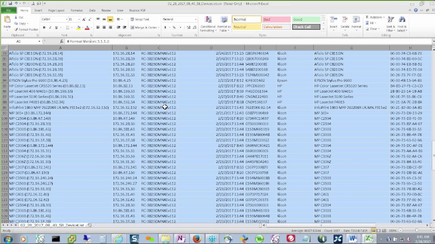Apply the Check Cell style
Image resolution: width=435 pixels, height=244 pixels.
pyautogui.click(x=306, y=27)
